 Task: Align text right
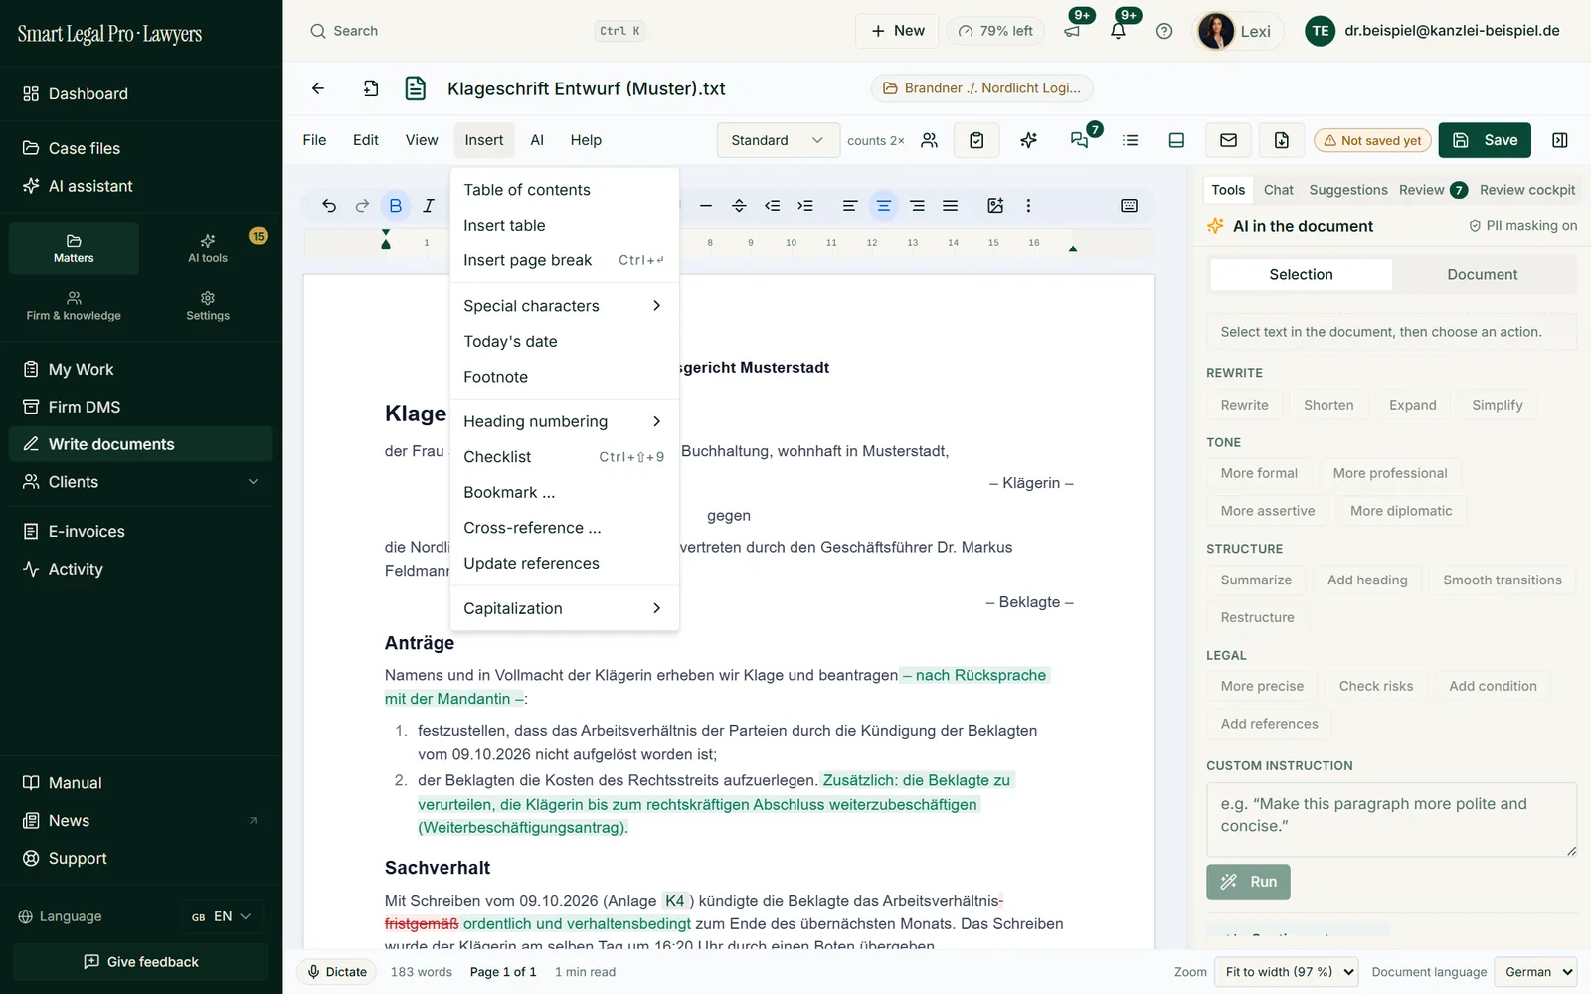917,206
